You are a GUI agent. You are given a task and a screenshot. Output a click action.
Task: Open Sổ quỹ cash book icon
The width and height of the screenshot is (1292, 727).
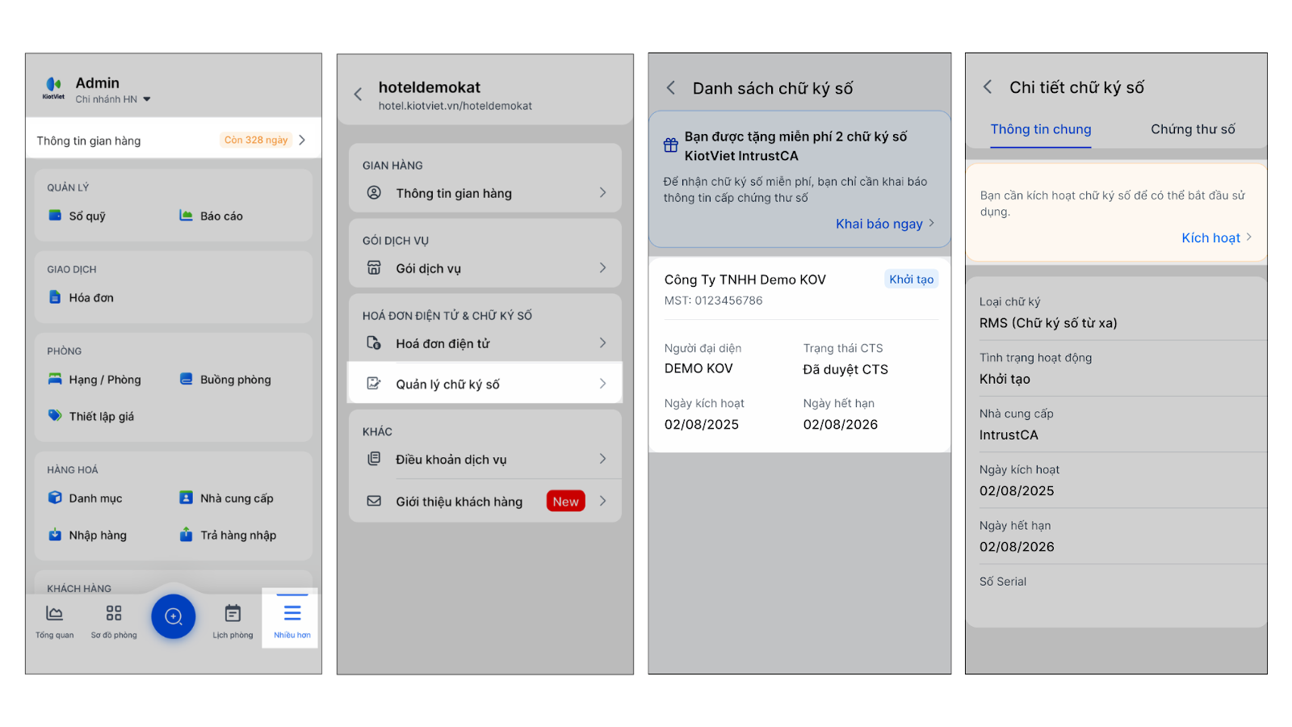click(x=55, y=216)
